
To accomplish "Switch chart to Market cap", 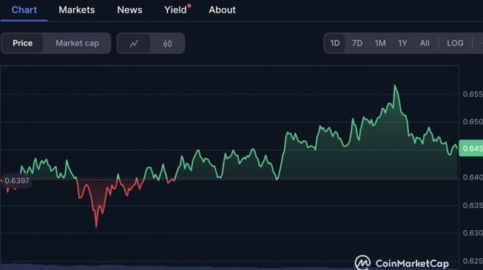I will 77,43.
